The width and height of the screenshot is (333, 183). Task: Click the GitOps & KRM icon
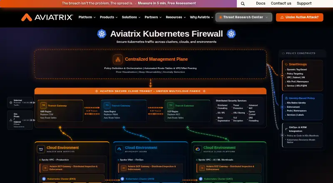(286, 129)
